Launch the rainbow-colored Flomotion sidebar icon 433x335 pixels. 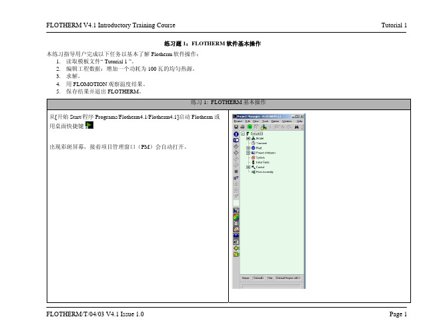point(236,217)
